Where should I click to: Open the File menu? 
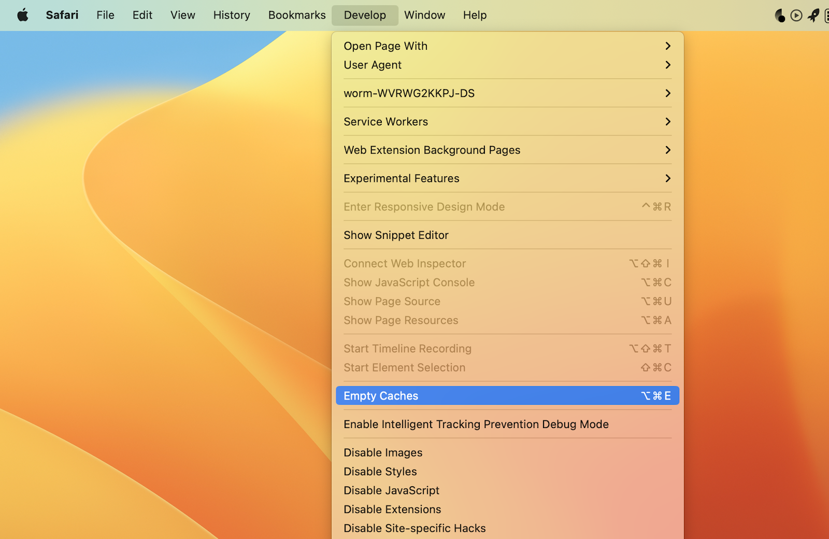coord(105,15)
